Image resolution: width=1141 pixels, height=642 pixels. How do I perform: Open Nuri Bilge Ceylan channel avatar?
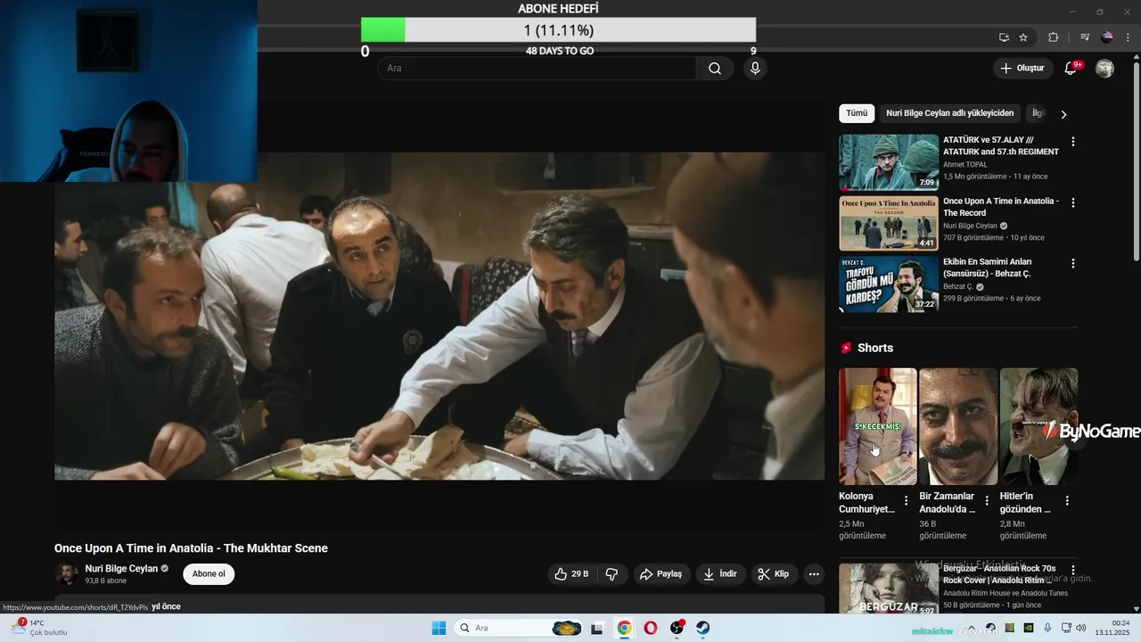tap(66, 574)
